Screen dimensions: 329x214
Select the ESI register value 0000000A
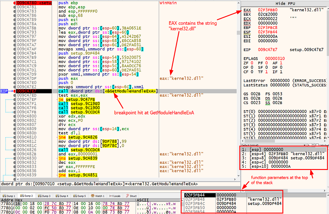click(x=268, y=36)
